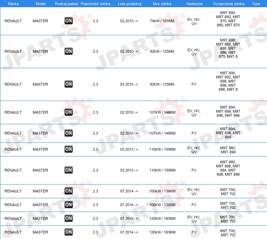Click MASTER in the 110kW / 150KM FV row

[x=40, y=170]
